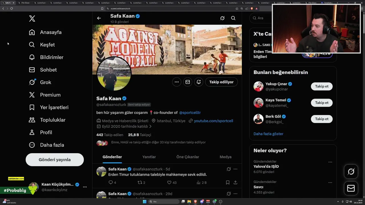This screenshot has width=365, height=205.
Task: Open Anasayfa home page
Action: [45, 32]
